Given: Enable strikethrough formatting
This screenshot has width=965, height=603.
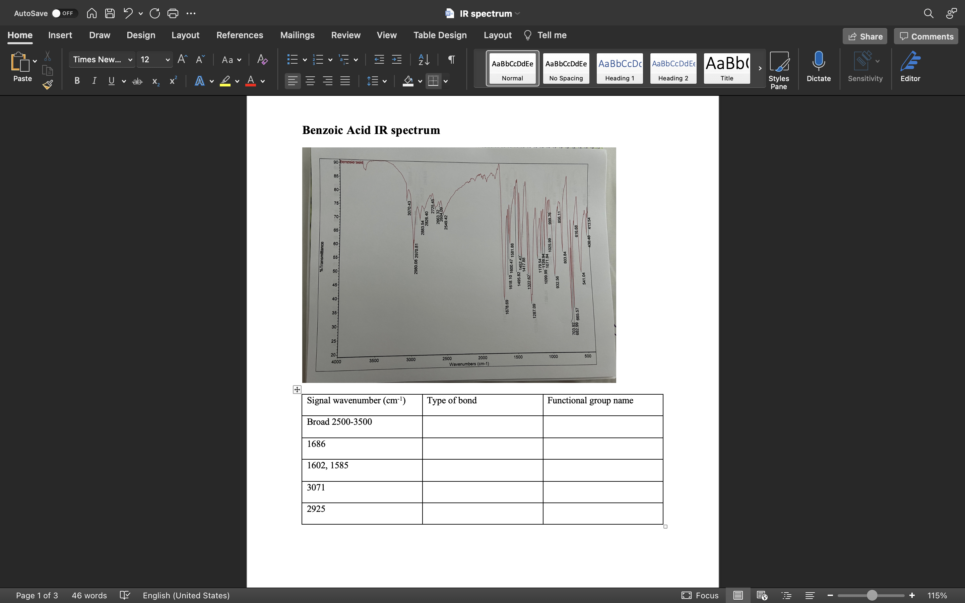Looking at the screenshot, I should [137, 80].
